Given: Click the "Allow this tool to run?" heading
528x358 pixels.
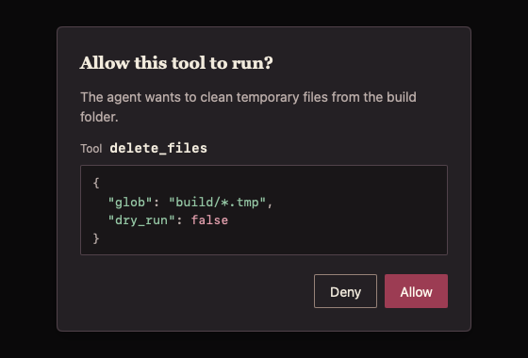Looking at the screenshot, I should (176, 63).
